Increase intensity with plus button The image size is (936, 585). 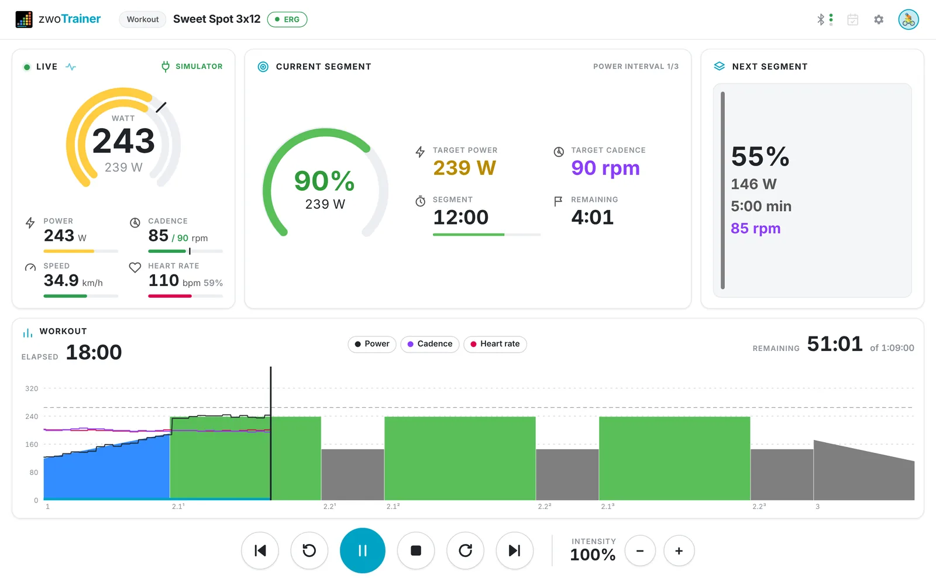coord(679,550)
